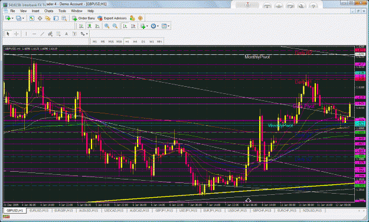Image resolution: width=369 pixels, height=222 pixels.
Task: Click the MonthlyPivot label on chart
Action: (x=257, y=57)
